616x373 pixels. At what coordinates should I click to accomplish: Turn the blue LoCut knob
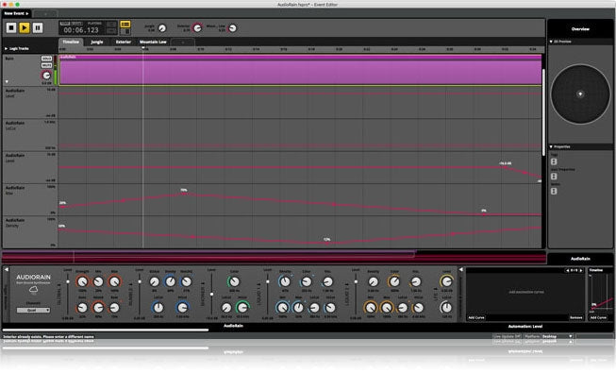coord(158,307)
